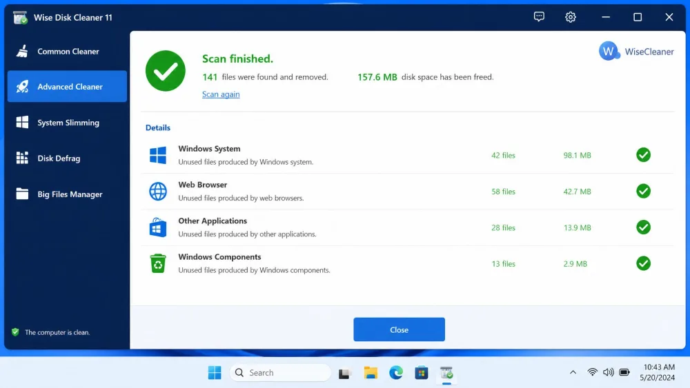The width and height of the screenshot is (690, 388).
Task: Click the Common Cleaner broom icon
Action: [x=23, y=52]
